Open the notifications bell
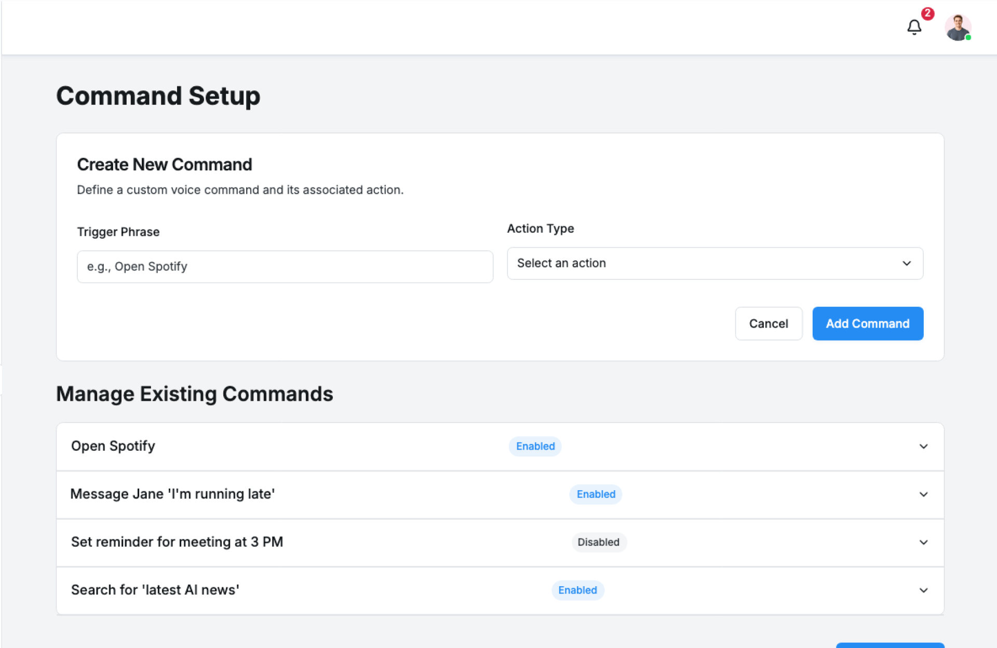The image size is (997, 648). tap(914, 27)
